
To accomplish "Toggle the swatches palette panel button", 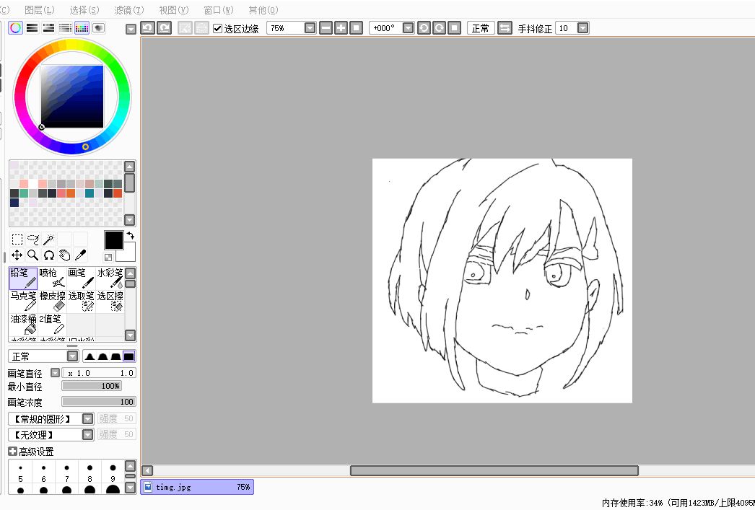I will (x=82, y=28).
